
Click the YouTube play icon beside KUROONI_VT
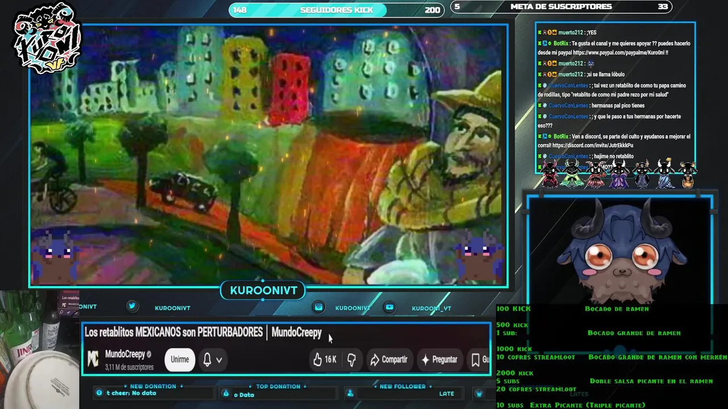pyautogui.click(x=390, y=307)
